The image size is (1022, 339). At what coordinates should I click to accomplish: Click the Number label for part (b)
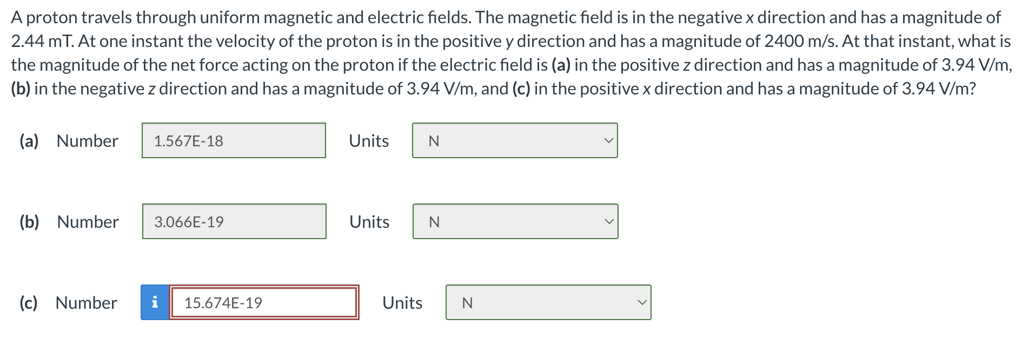[x=87, y=221]
